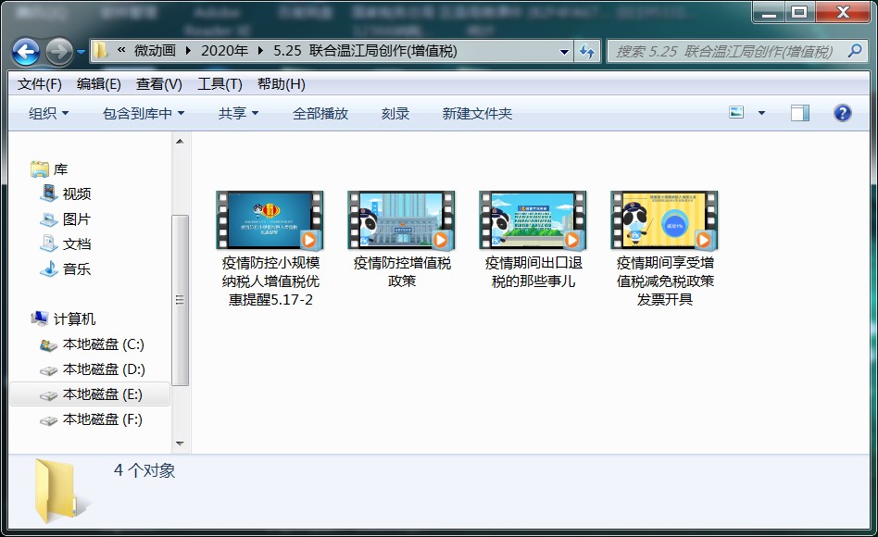
Task: Click the refresh button beside address bar
Action: pos(586,52)
